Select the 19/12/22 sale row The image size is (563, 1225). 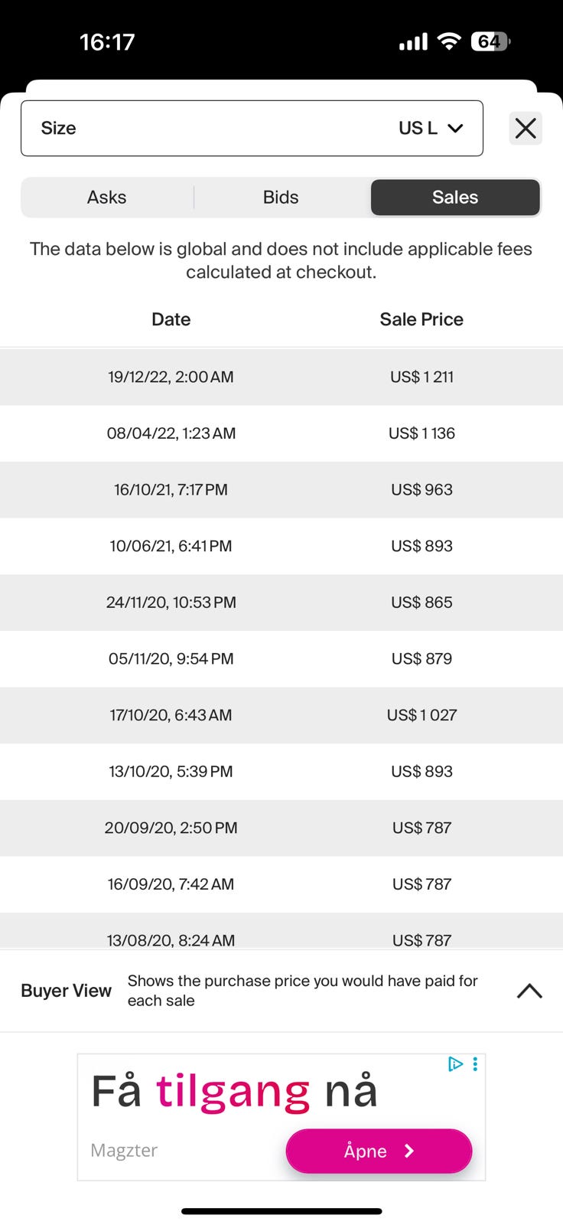(281, 377)
